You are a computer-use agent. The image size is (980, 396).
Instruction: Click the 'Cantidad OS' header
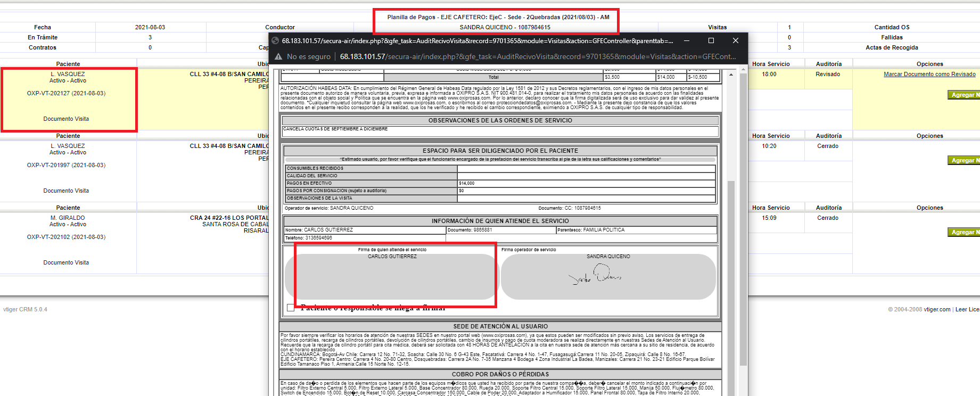click(x=892, y=27)
